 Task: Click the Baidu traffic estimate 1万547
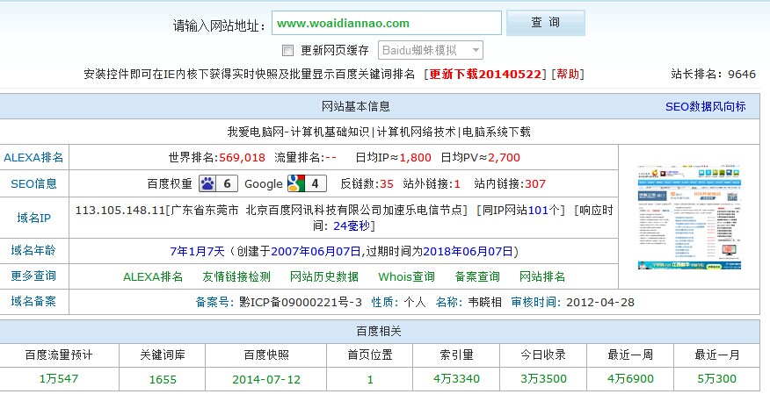(x=58, y=379)
